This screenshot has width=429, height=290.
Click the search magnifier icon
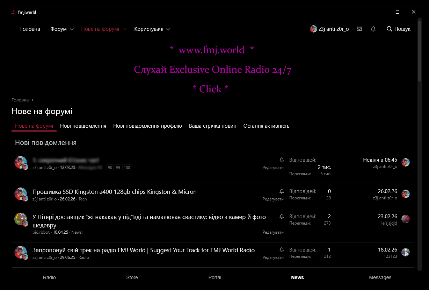pos(390,29)
